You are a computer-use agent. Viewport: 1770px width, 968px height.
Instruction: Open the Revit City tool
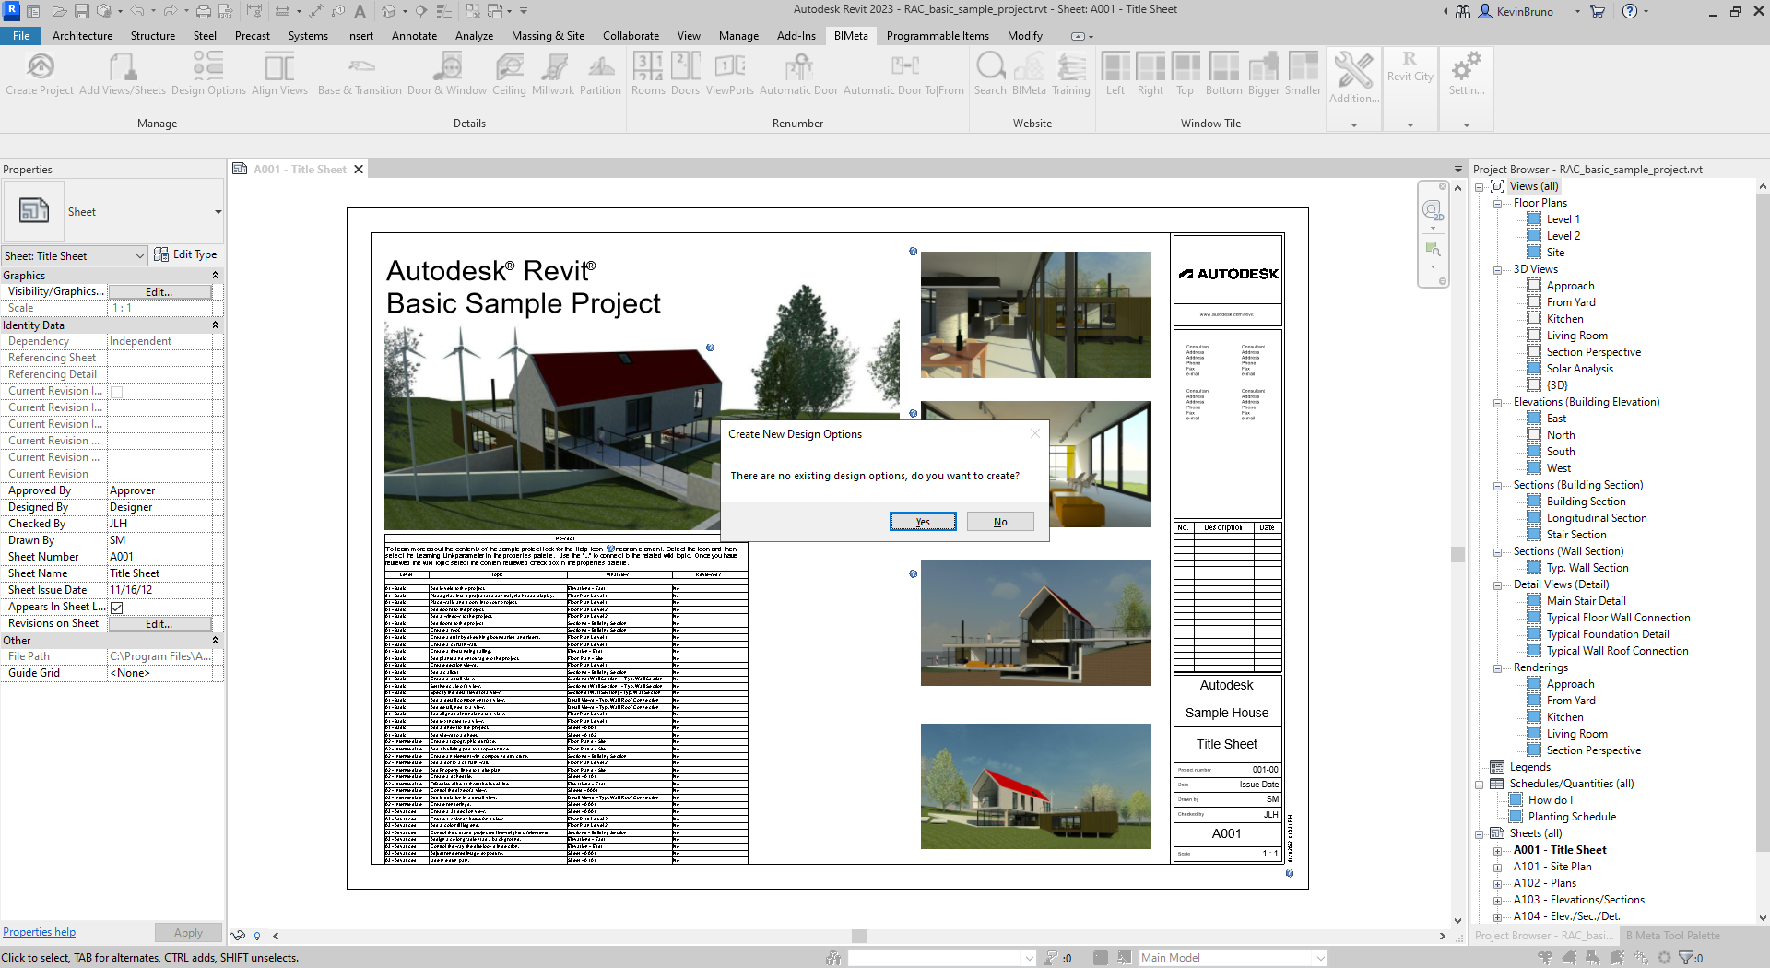(x=1410, y=67)
